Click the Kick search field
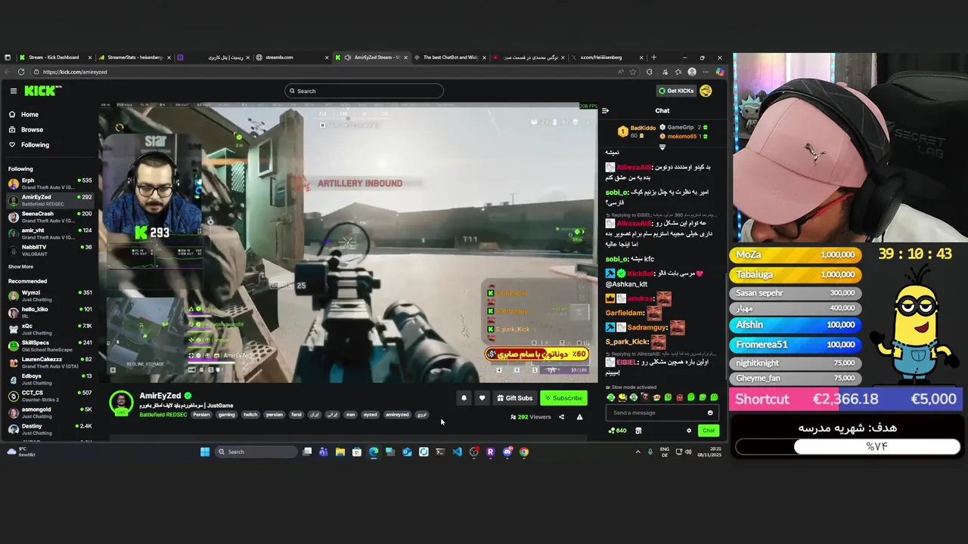The height and width of the screenshot is (544, 968). coord(364,91)
